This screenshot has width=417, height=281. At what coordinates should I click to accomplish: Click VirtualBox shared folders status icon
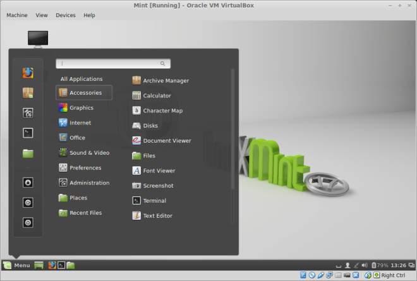(x=338, y=275)
